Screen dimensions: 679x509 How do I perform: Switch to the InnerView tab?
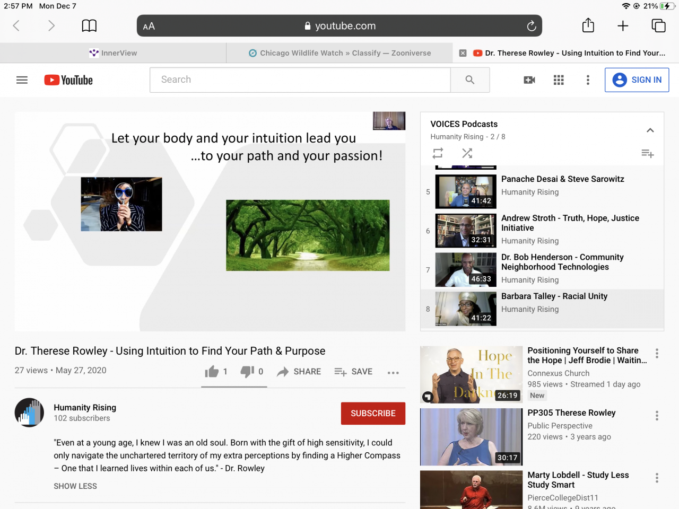[x=113, y=53]
